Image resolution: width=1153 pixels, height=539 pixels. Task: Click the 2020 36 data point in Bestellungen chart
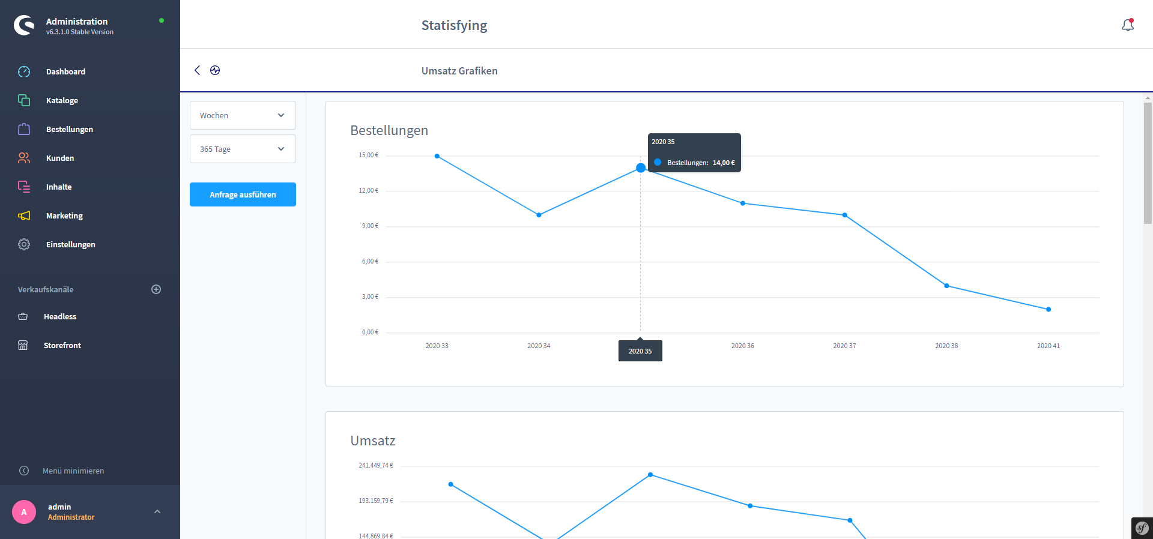pos(743,203)
